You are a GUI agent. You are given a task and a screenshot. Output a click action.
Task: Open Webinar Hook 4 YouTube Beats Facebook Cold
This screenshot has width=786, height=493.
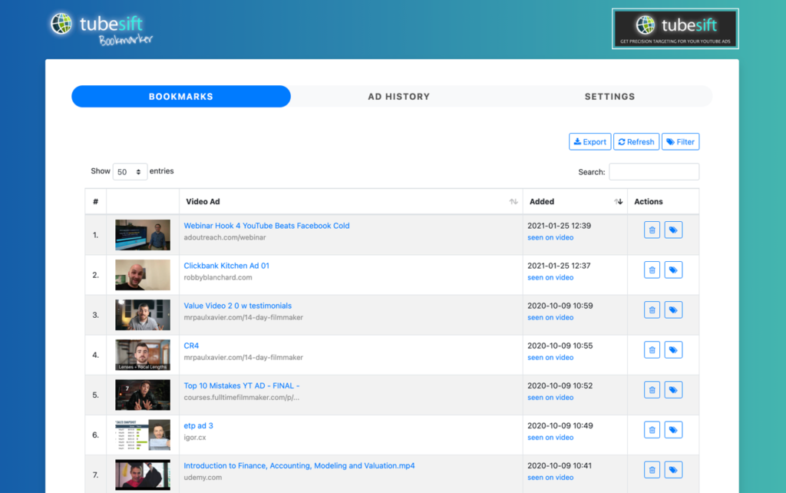coord(266,226)
